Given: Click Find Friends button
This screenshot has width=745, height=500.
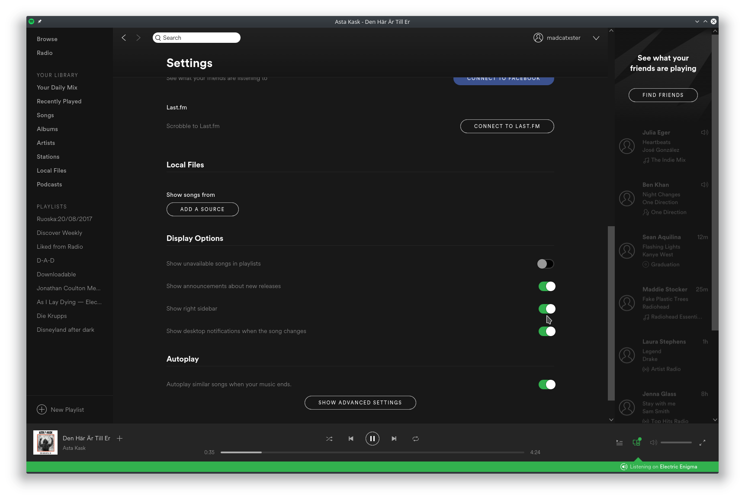Looking at the screenshot, I should click(663, 95).
